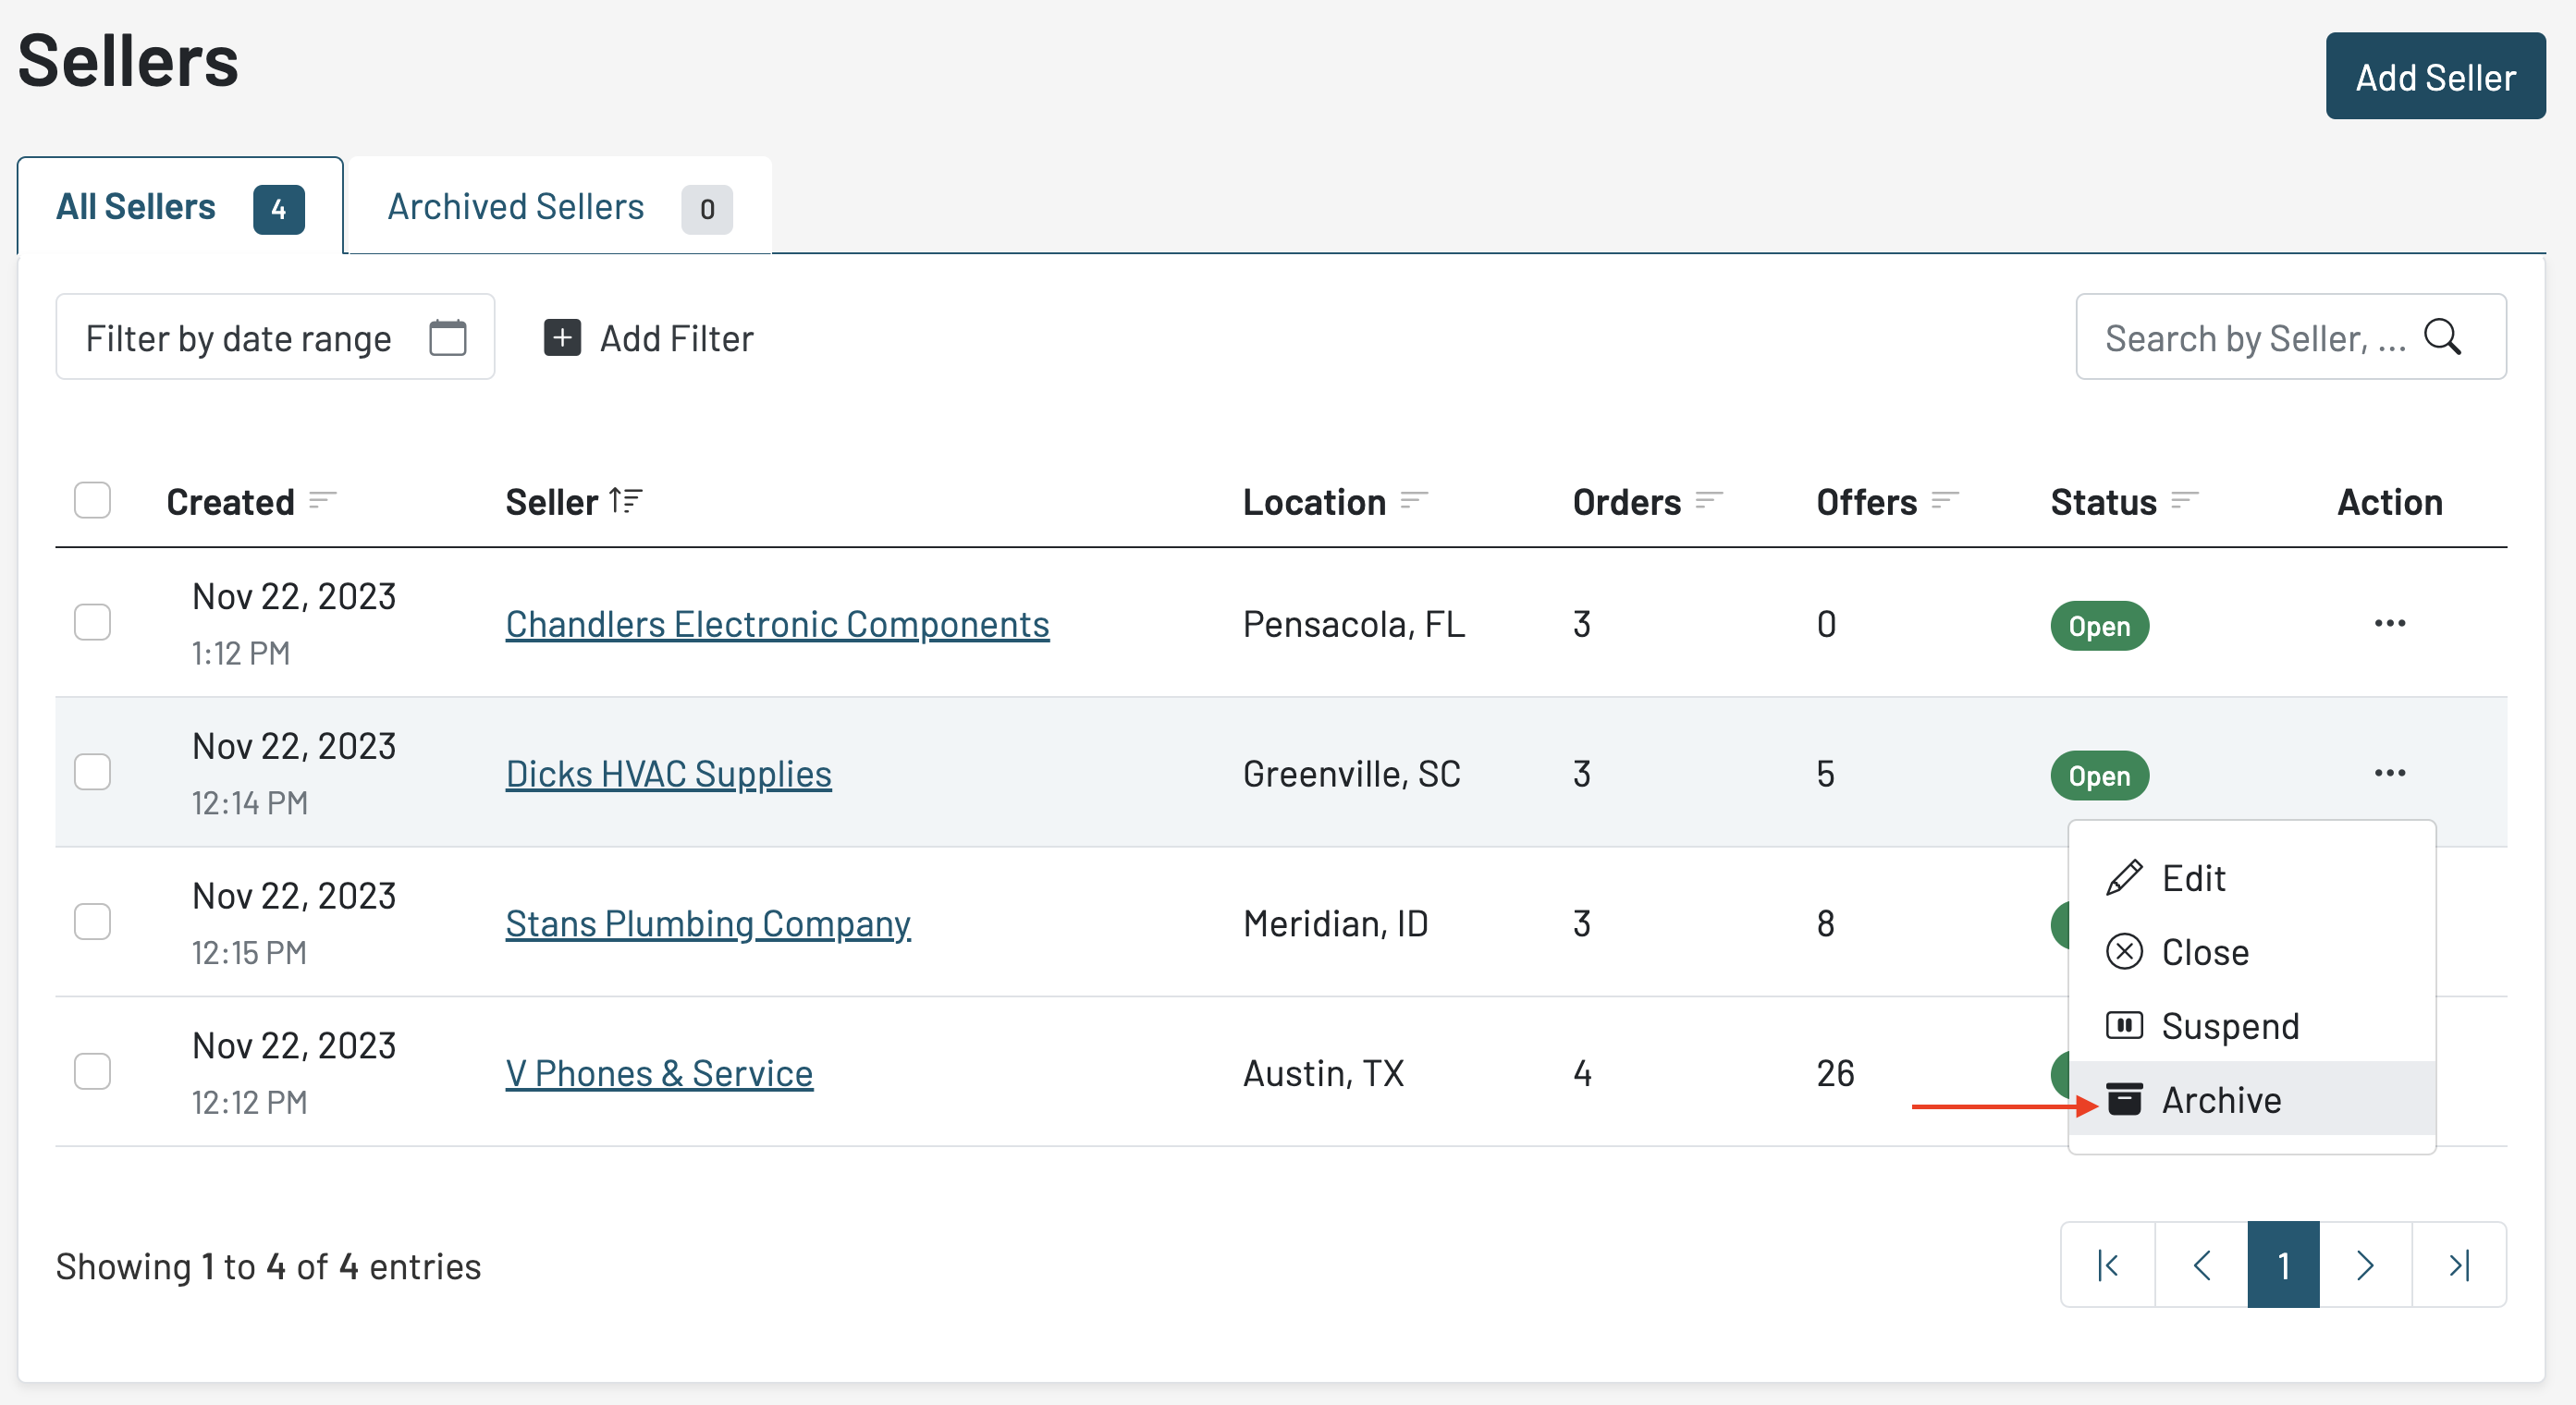Click the Seller ascending sort icon

click(626, 500)
